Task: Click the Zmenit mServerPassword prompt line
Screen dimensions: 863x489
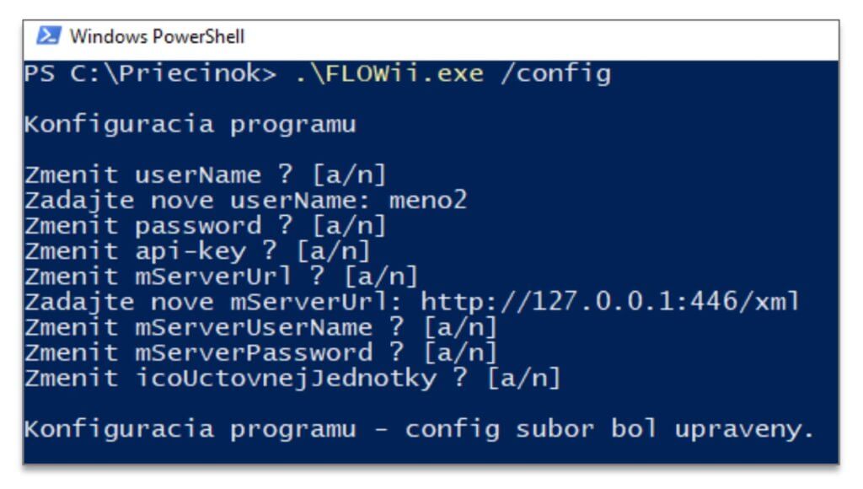Action: coord(261,353)
